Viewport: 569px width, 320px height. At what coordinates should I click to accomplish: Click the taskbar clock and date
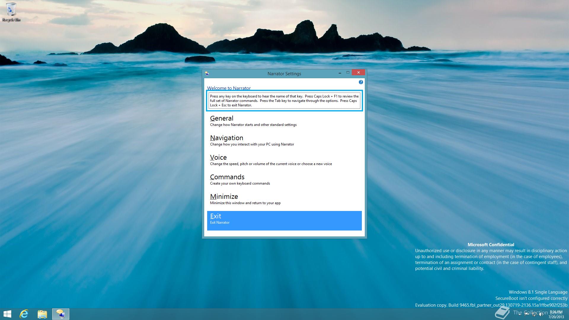coord(556,314)
